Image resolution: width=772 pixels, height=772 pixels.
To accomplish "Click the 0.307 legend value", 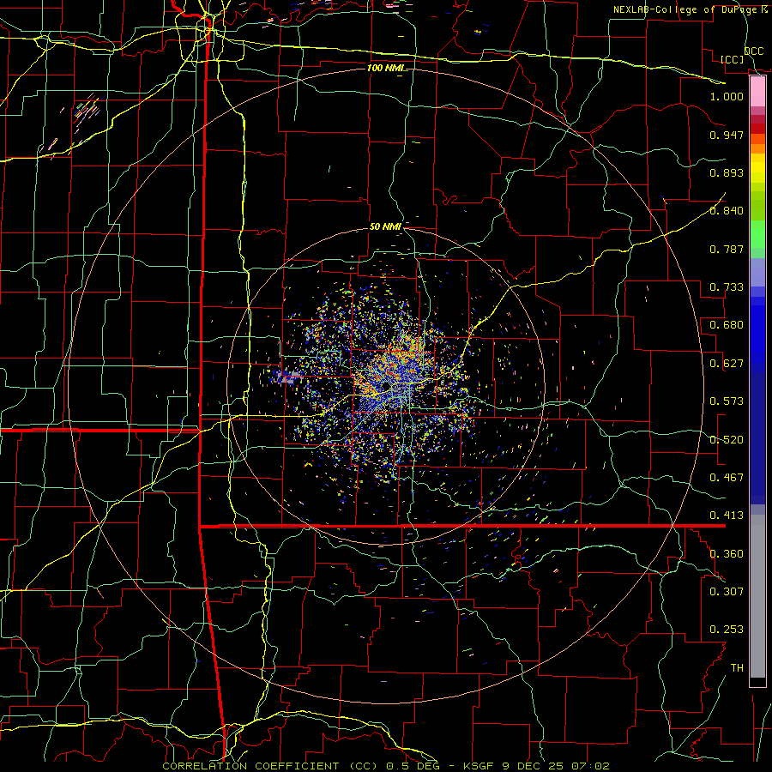I will 727,592.
